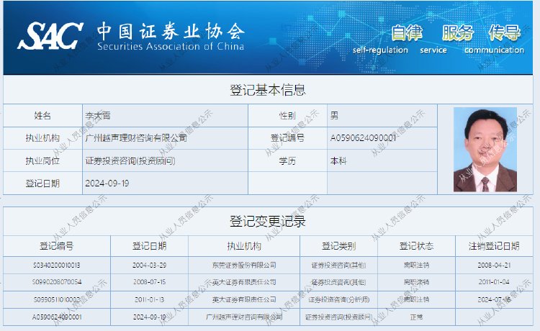This screenshot has width=540, height=331.
Task: Click the 登记变更记录 section heading
Action: [x=268, y=221]
